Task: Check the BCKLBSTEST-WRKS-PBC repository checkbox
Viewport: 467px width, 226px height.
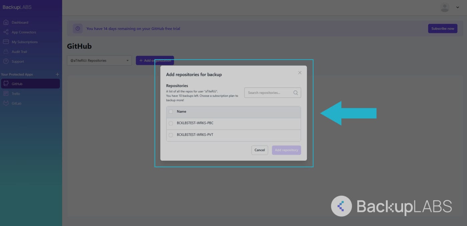Action: [171, 123]
